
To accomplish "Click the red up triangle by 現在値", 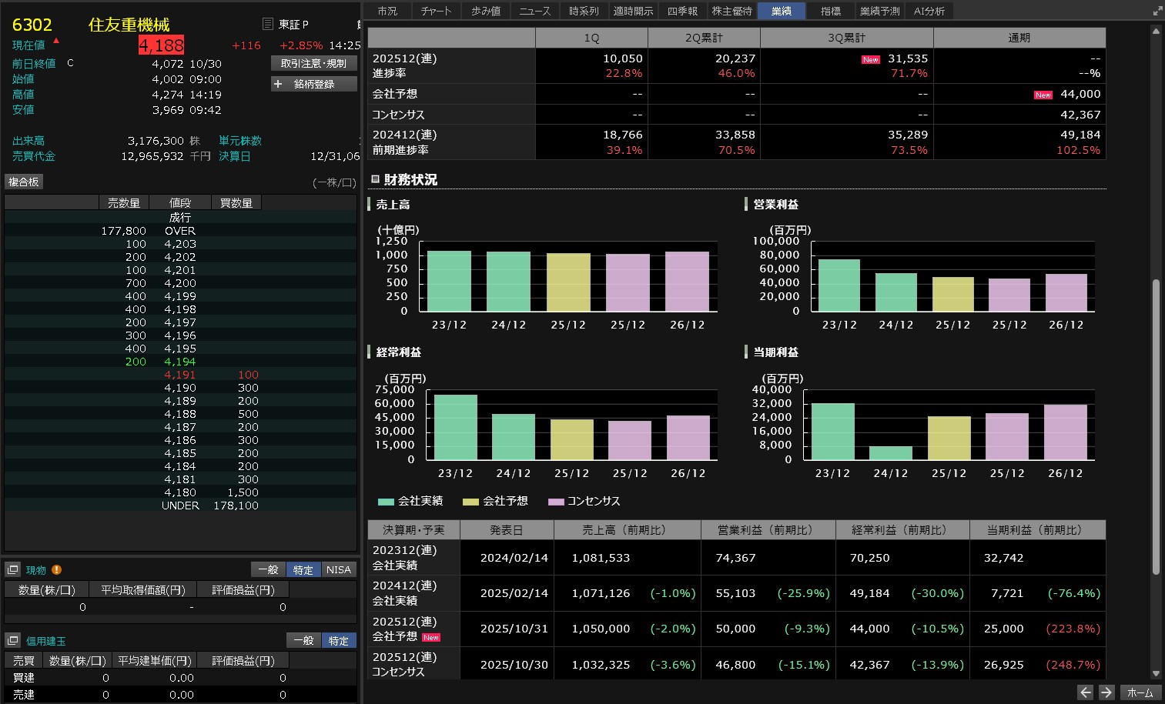I will 56,41.
